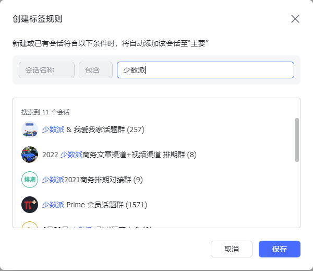Image resolution: width=313 pixels, height=271 pixels.
Task: Click the blue car avatar of 2022 商务文章渠道 group
Action: (x=30, y=155)
